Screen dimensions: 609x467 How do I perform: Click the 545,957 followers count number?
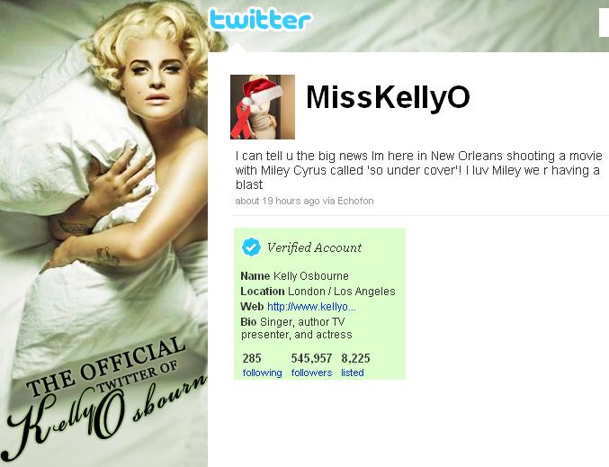click(x=311, y=358)
